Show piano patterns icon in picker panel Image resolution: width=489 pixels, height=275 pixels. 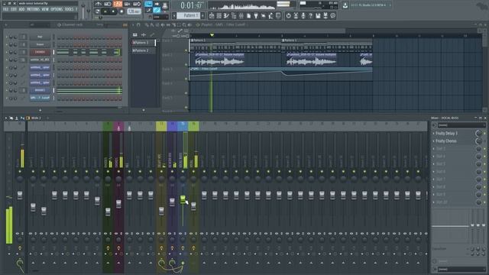coord(135,34)
